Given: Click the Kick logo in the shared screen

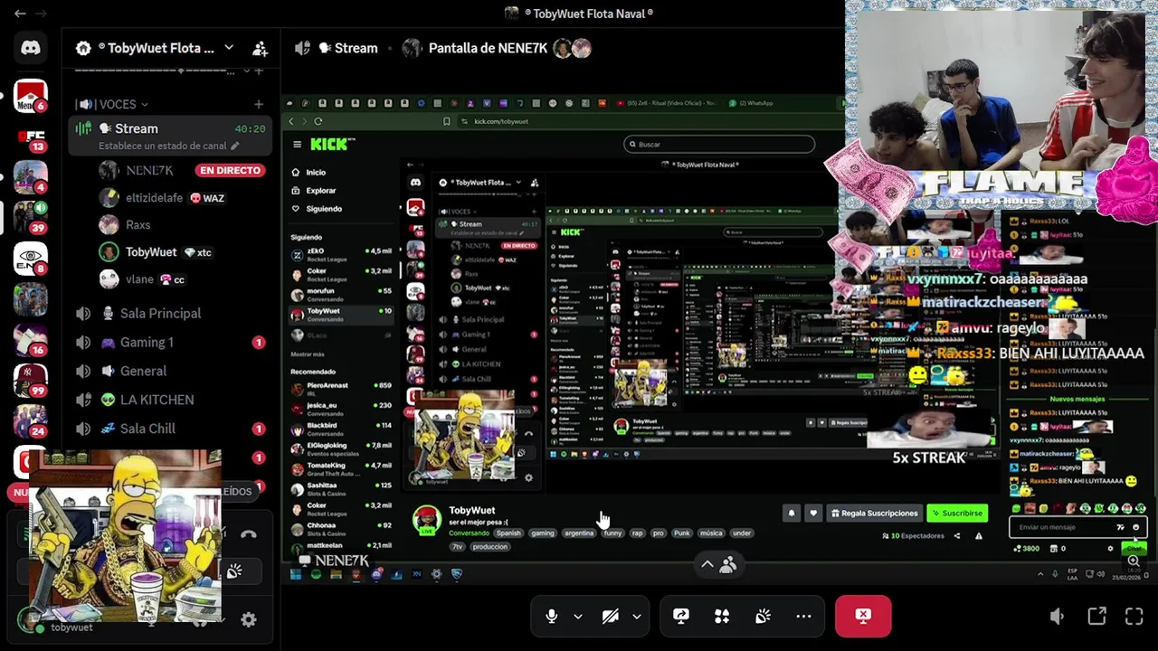Looking at the screenshot, I should [332, 144].
